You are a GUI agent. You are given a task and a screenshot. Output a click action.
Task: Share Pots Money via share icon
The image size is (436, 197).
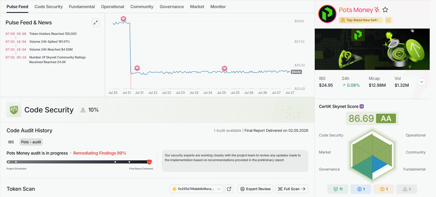point(389,20)
